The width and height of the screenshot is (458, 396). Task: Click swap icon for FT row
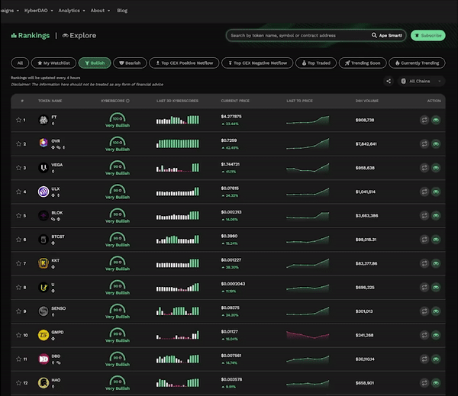click(424, 120)
